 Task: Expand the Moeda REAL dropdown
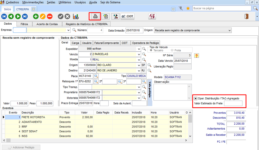pos(139,60)
